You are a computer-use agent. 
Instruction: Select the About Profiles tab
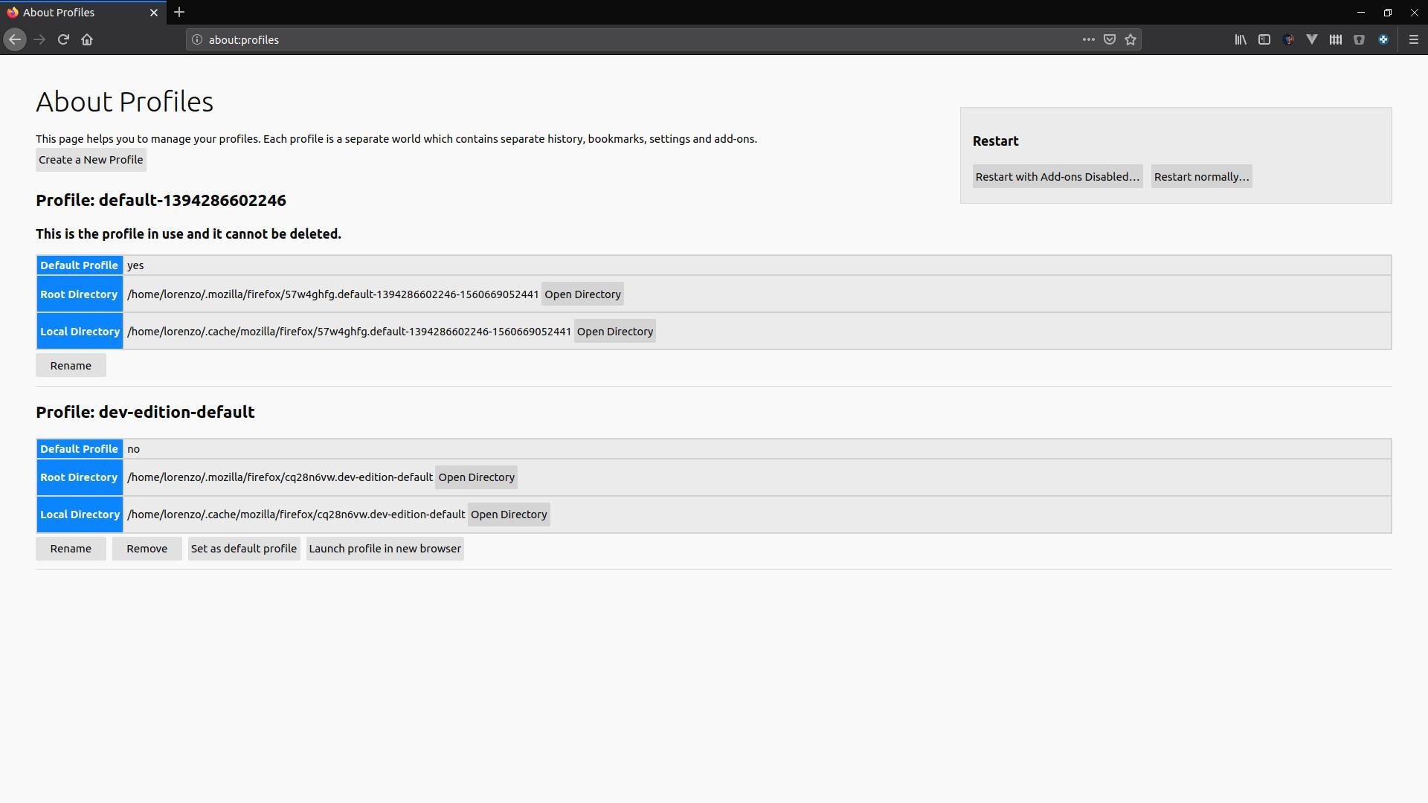click(x=74, y=12)
